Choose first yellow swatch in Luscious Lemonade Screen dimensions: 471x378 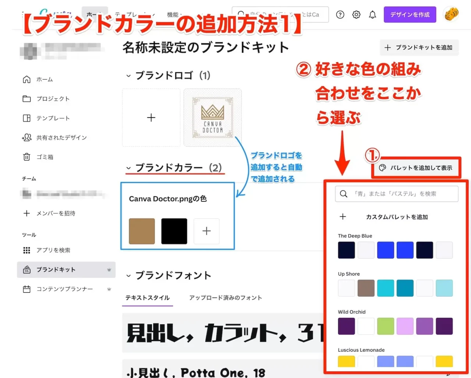[346, 361]
